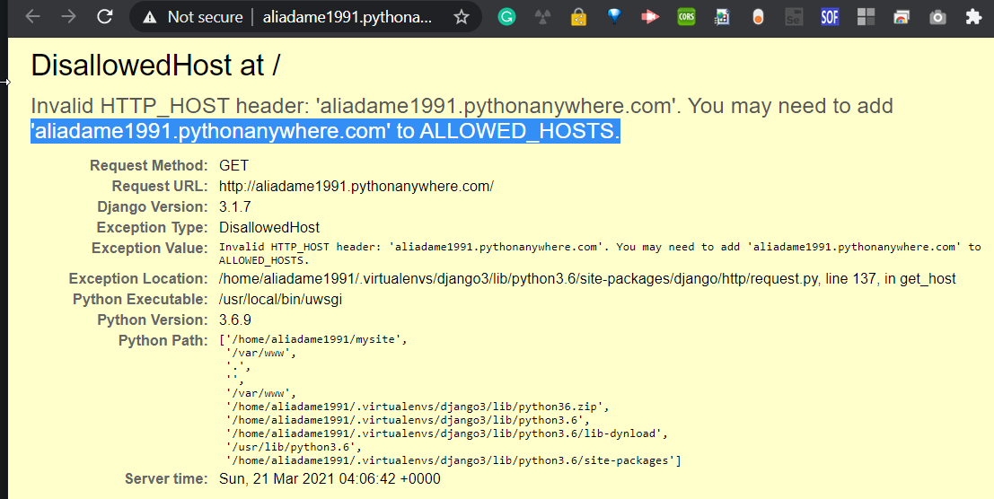The height and width of the screenshot is (499, 994).
Task: Click the Server time value Sun, 21 Mar 2021
Action: pyautogui.click(x=330, y=478)
